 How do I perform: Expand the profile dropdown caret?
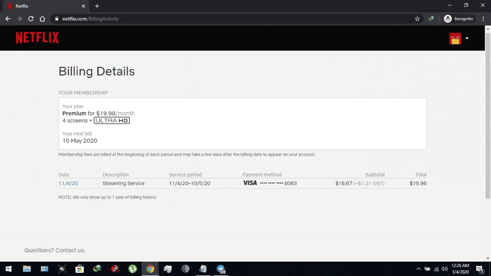(x=467, y=38)
